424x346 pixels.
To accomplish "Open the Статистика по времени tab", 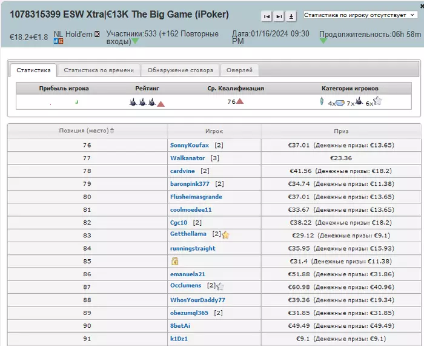I will 99,70.
